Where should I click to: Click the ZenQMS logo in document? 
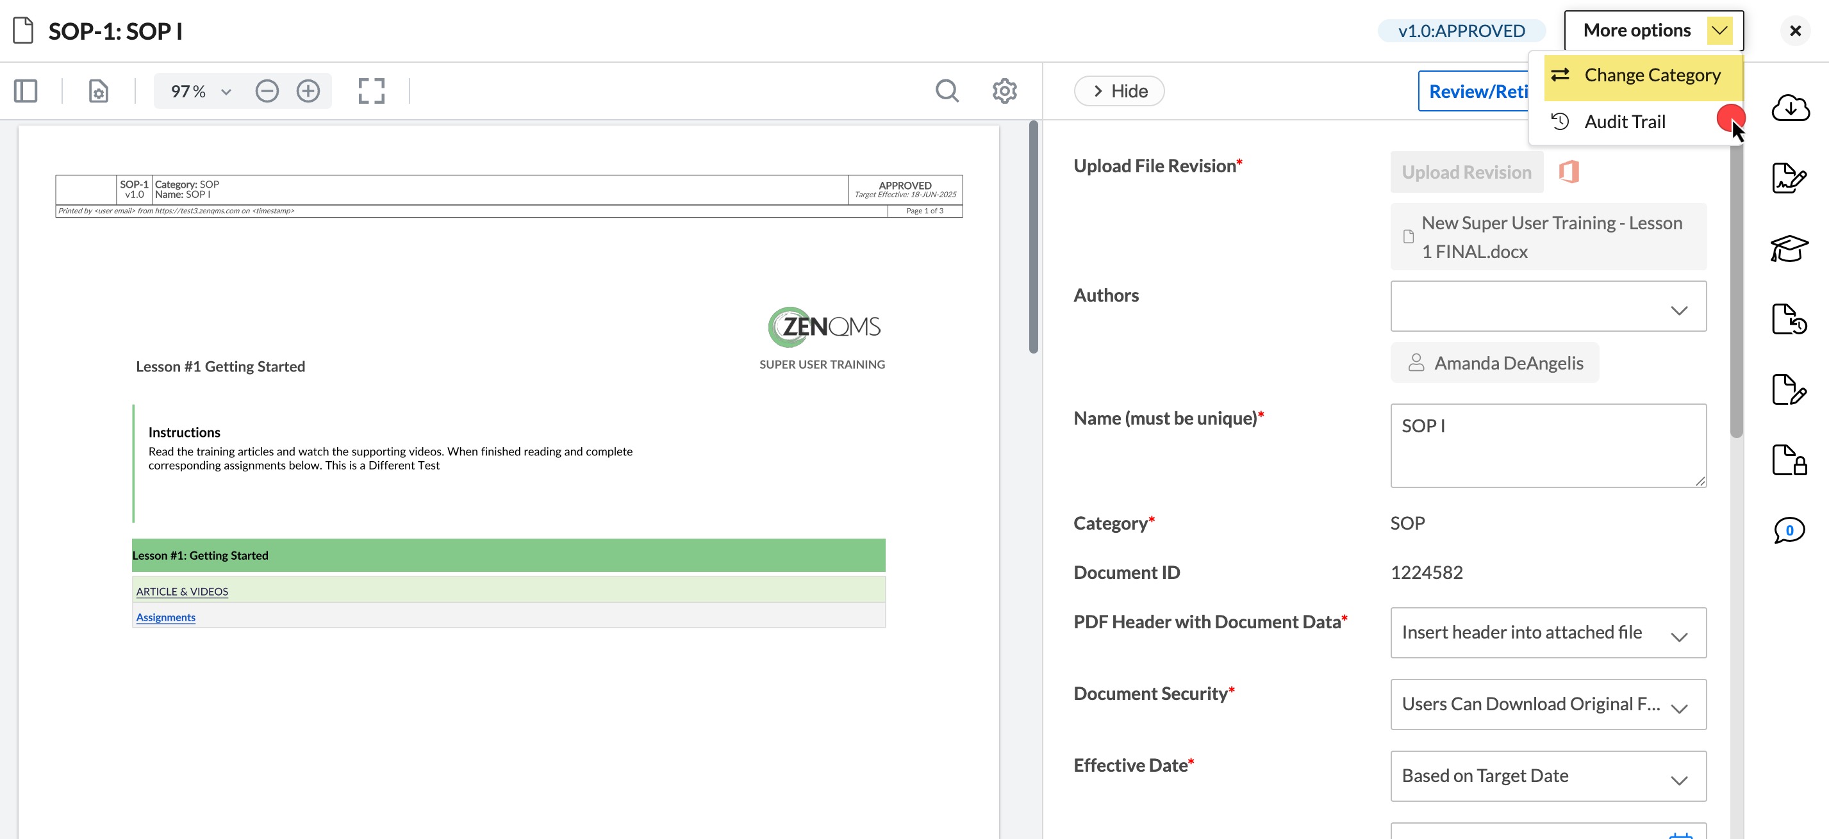823,327
